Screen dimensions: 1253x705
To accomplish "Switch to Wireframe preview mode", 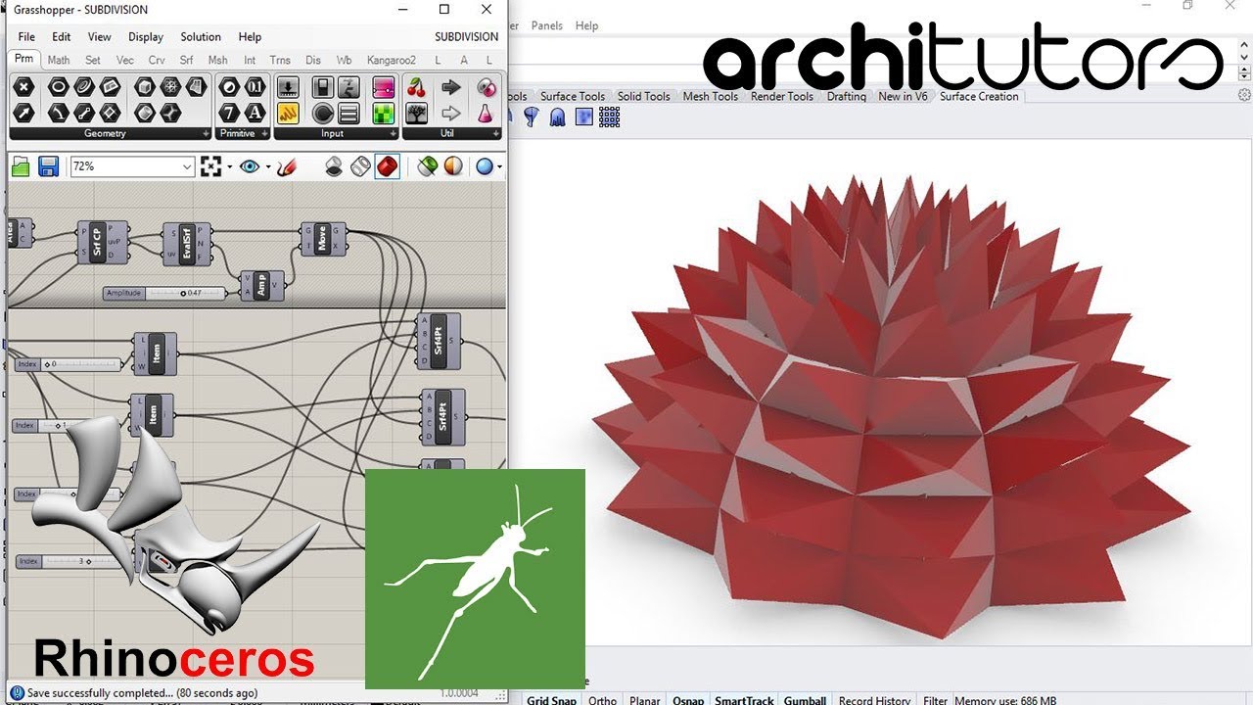I will pos(360,167).
